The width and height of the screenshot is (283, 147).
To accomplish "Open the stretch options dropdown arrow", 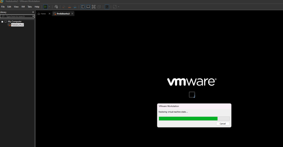I will pos(119,7).
